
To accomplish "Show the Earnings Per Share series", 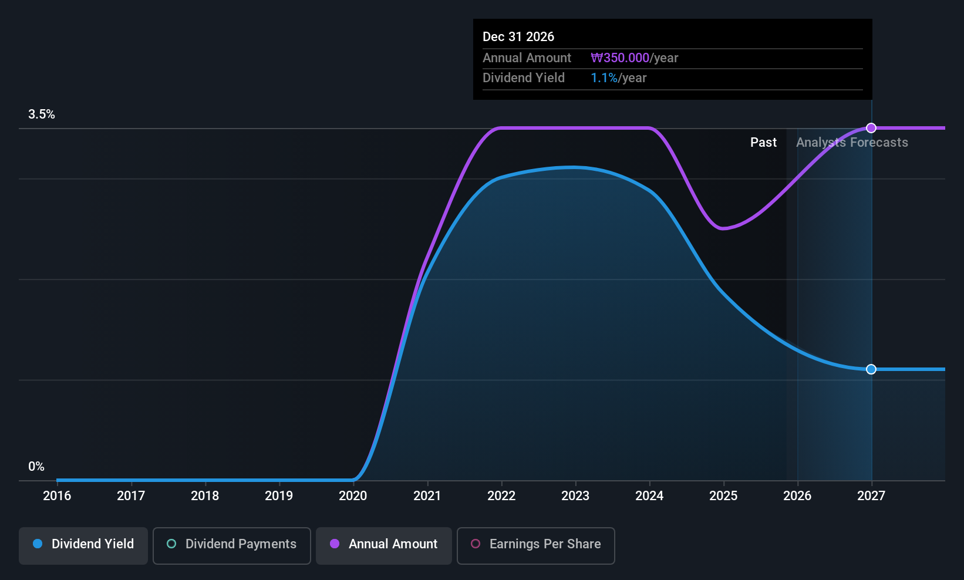I will click(x=535, y=545).
